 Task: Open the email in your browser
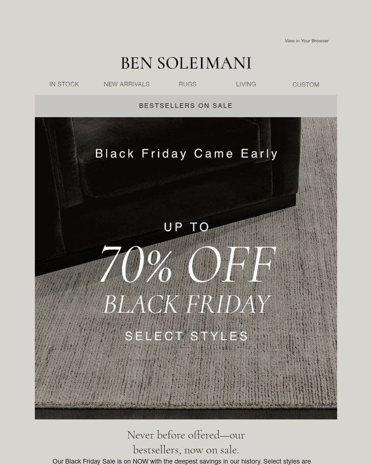click(306, 41)
